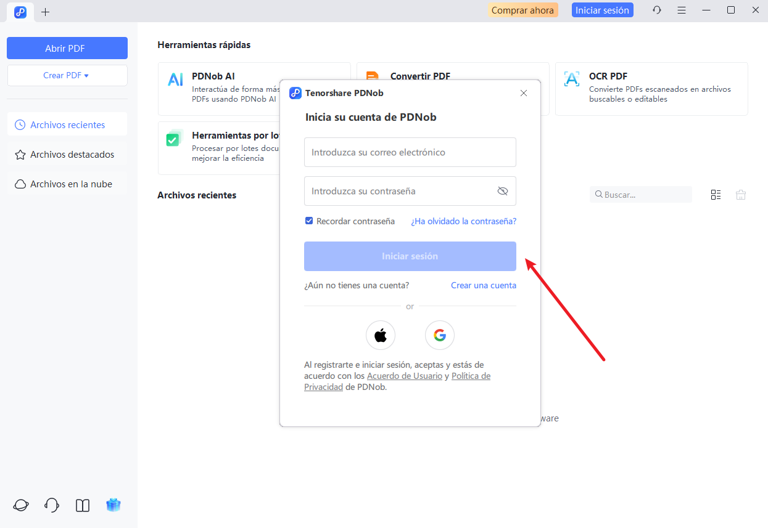The width and height of the screenshot is (768, 528).
Task: Open Acuerdo de Usuario link
Action: pos(405,376)
